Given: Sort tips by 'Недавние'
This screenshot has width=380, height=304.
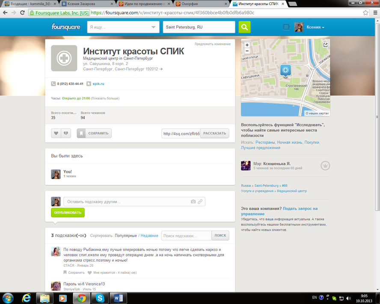Looking at the screenshot, I should (149, 235).
